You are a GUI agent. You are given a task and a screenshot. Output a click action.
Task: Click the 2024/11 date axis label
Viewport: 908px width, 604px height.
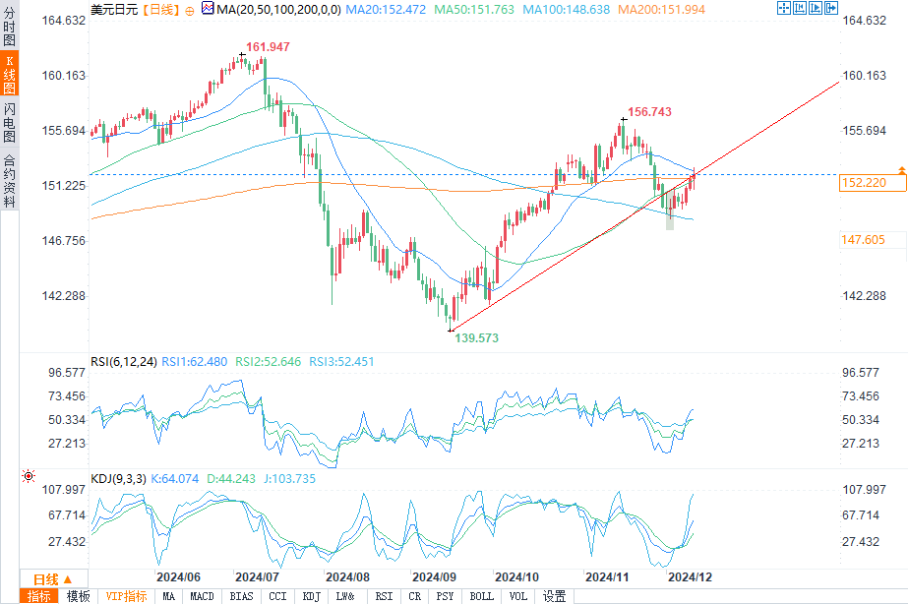click(x=607, y=577)
